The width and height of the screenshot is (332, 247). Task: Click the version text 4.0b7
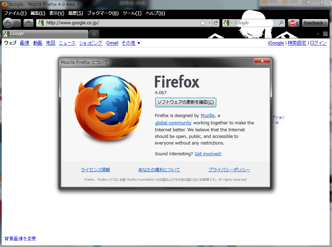tap(161, 92)
